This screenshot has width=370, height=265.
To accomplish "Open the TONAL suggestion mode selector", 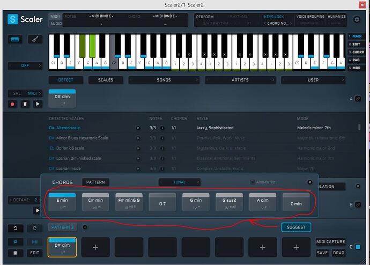I will (x=179, y=182).
